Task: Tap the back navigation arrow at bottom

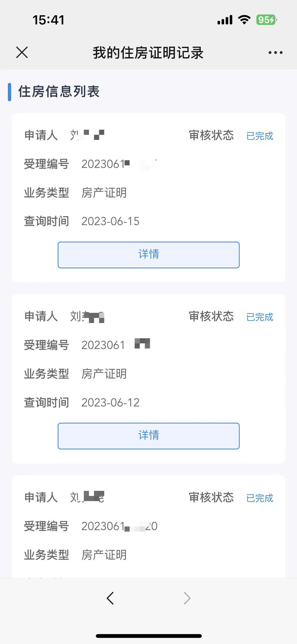Action: tap(110, 598)
